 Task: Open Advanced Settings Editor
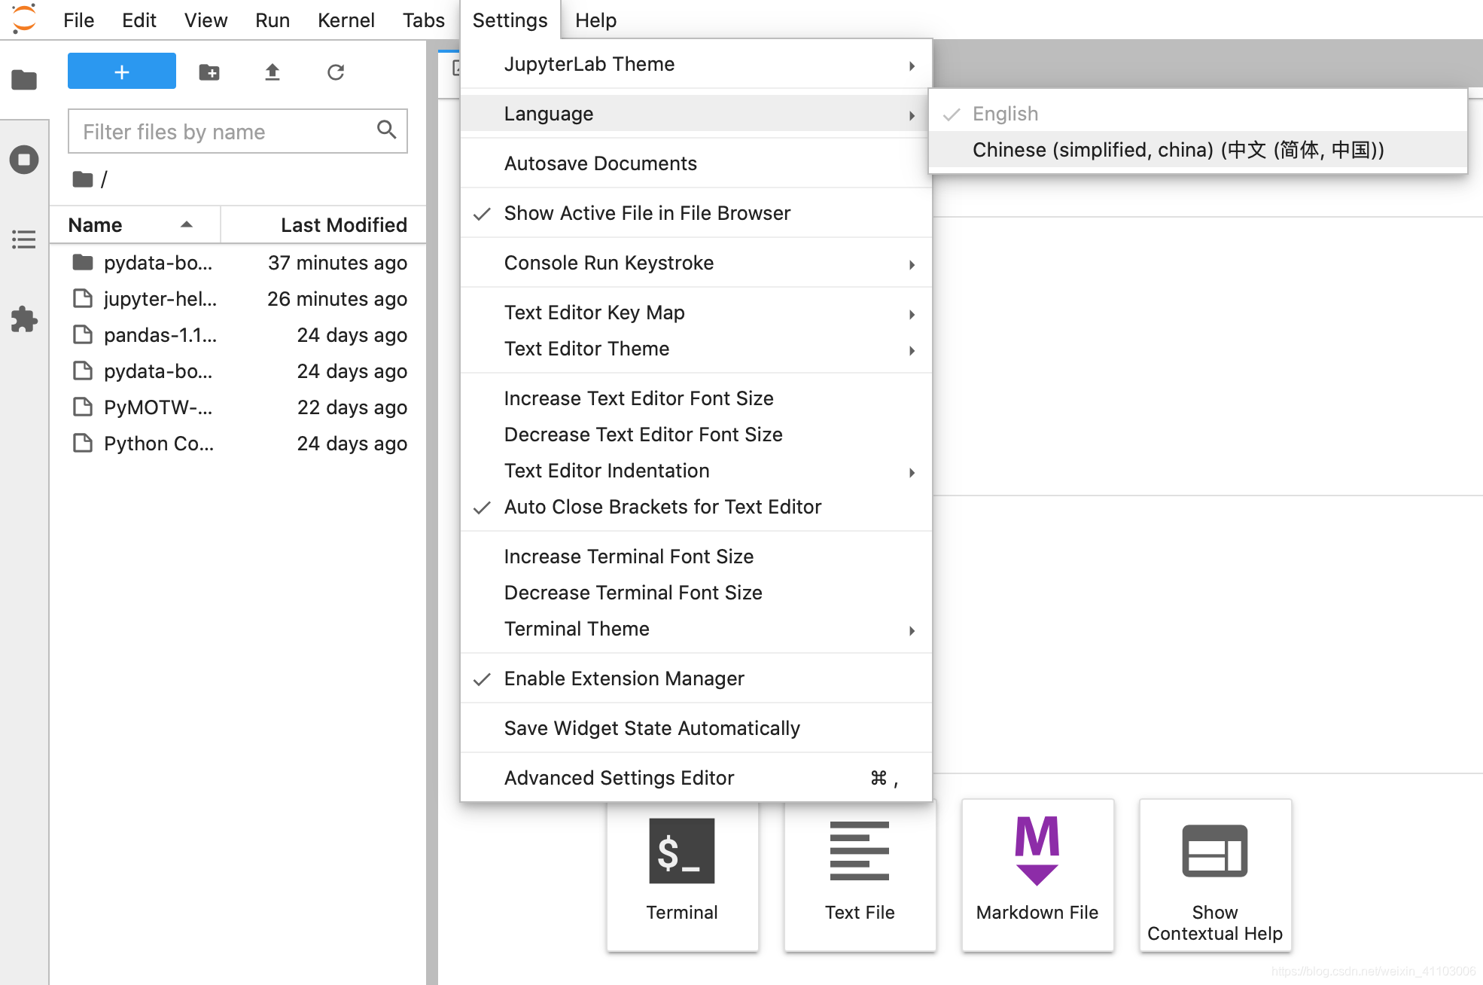click(619, 778)
